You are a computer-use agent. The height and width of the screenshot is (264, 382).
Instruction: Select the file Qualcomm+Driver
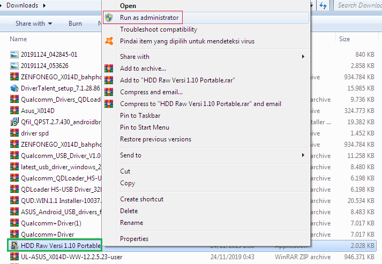(x=48, y=235)
